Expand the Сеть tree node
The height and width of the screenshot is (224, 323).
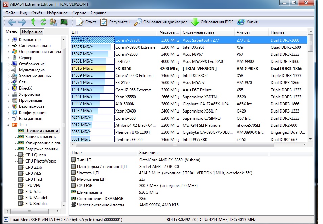(x=8, y=82)
